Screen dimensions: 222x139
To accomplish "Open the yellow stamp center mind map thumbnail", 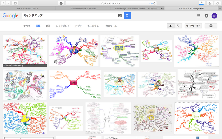I will pyautogui.click(x=24, y=118).
